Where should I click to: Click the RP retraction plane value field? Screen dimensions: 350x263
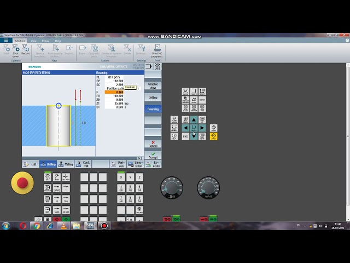(114, 81)
